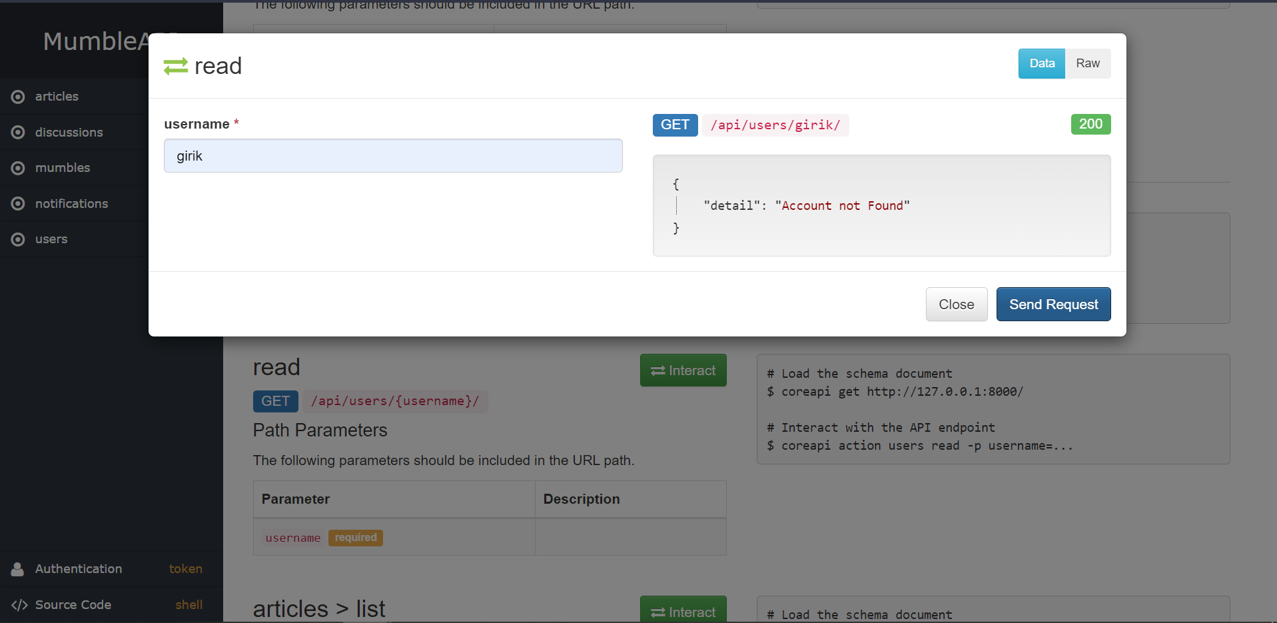Switch to the Raw tab
Viewport: 1277px width, 623px height.
pyautogui.click(x=1088, y=63)
